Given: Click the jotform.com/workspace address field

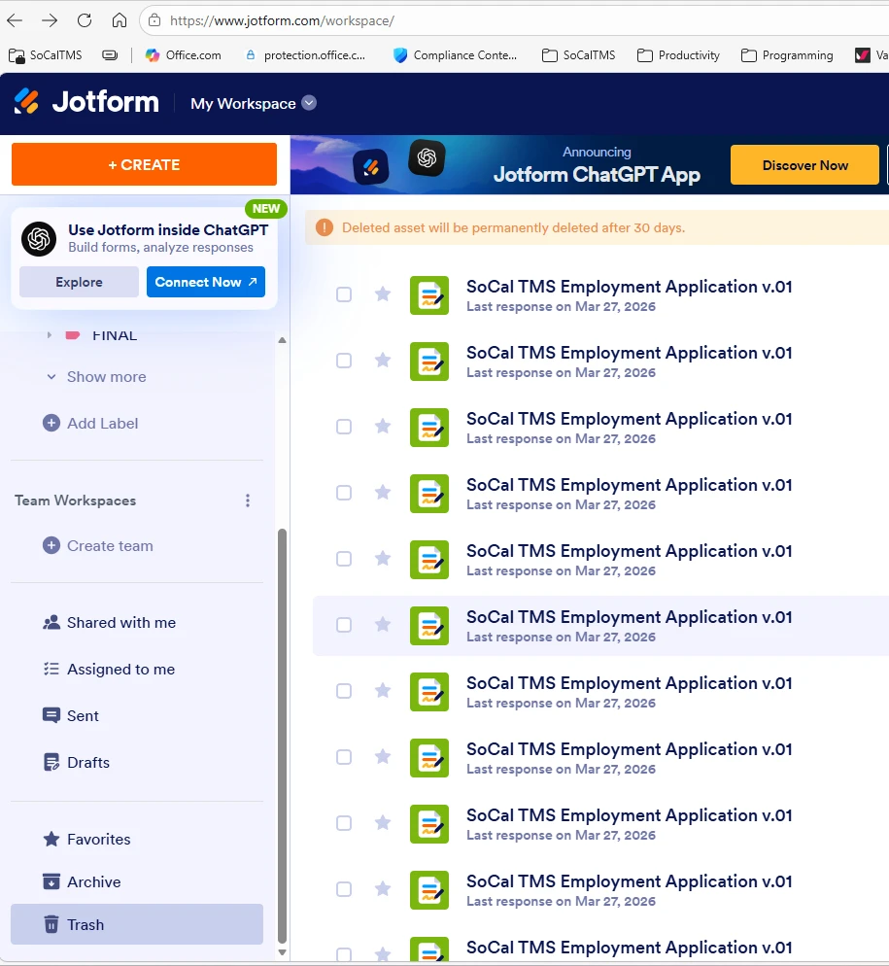Looking at the screenshot, I should (282, 20).
